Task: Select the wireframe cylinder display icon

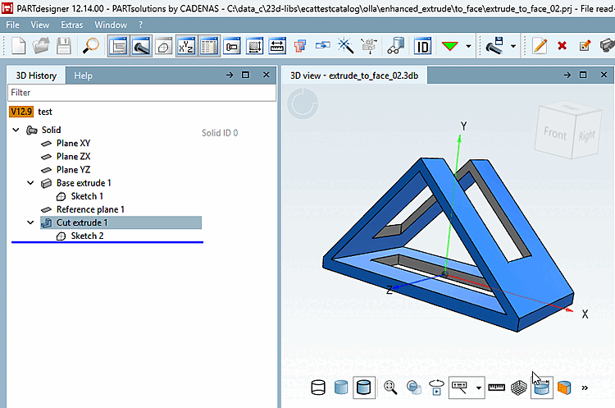Action: click(x=317, y=387)
